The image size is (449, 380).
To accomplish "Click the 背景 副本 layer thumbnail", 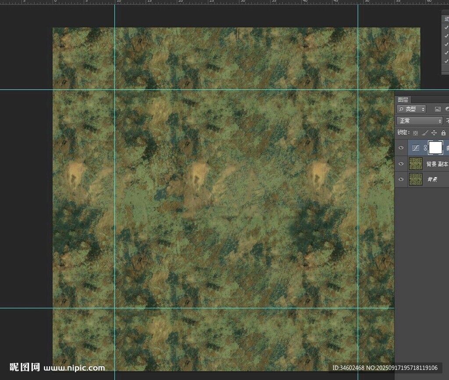I will tap(416, 164).
